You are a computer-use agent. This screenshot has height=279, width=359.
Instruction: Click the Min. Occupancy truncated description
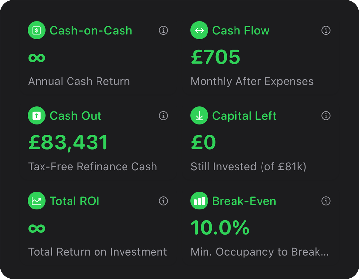pyautogui.click(x=260, y=252)
